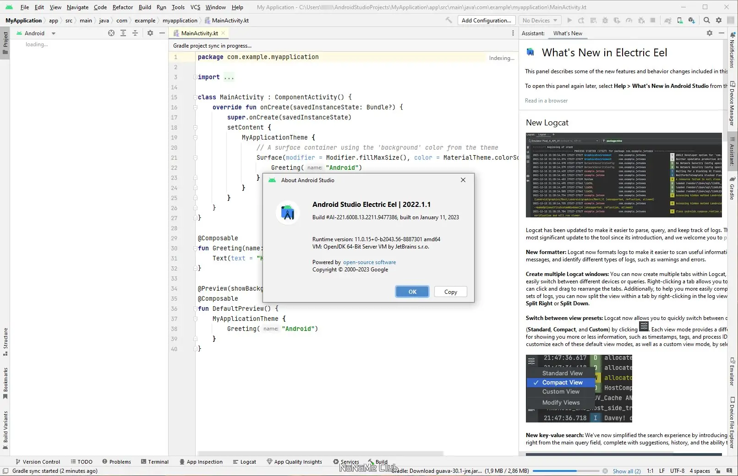Click the Debug app bug icon
This screenshot has width=738, height=476.
[x=605, y=20]
